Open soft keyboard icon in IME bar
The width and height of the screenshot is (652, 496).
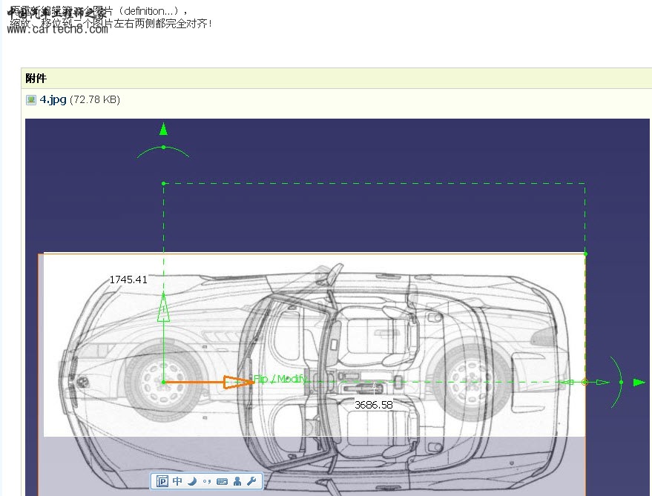pos(221,481)
